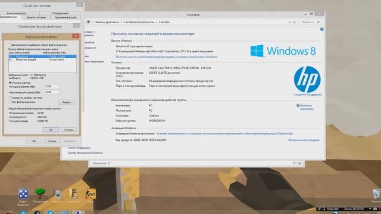Click Система breadcrumb item
381x214 pixels.
click(x=164, y=22)
